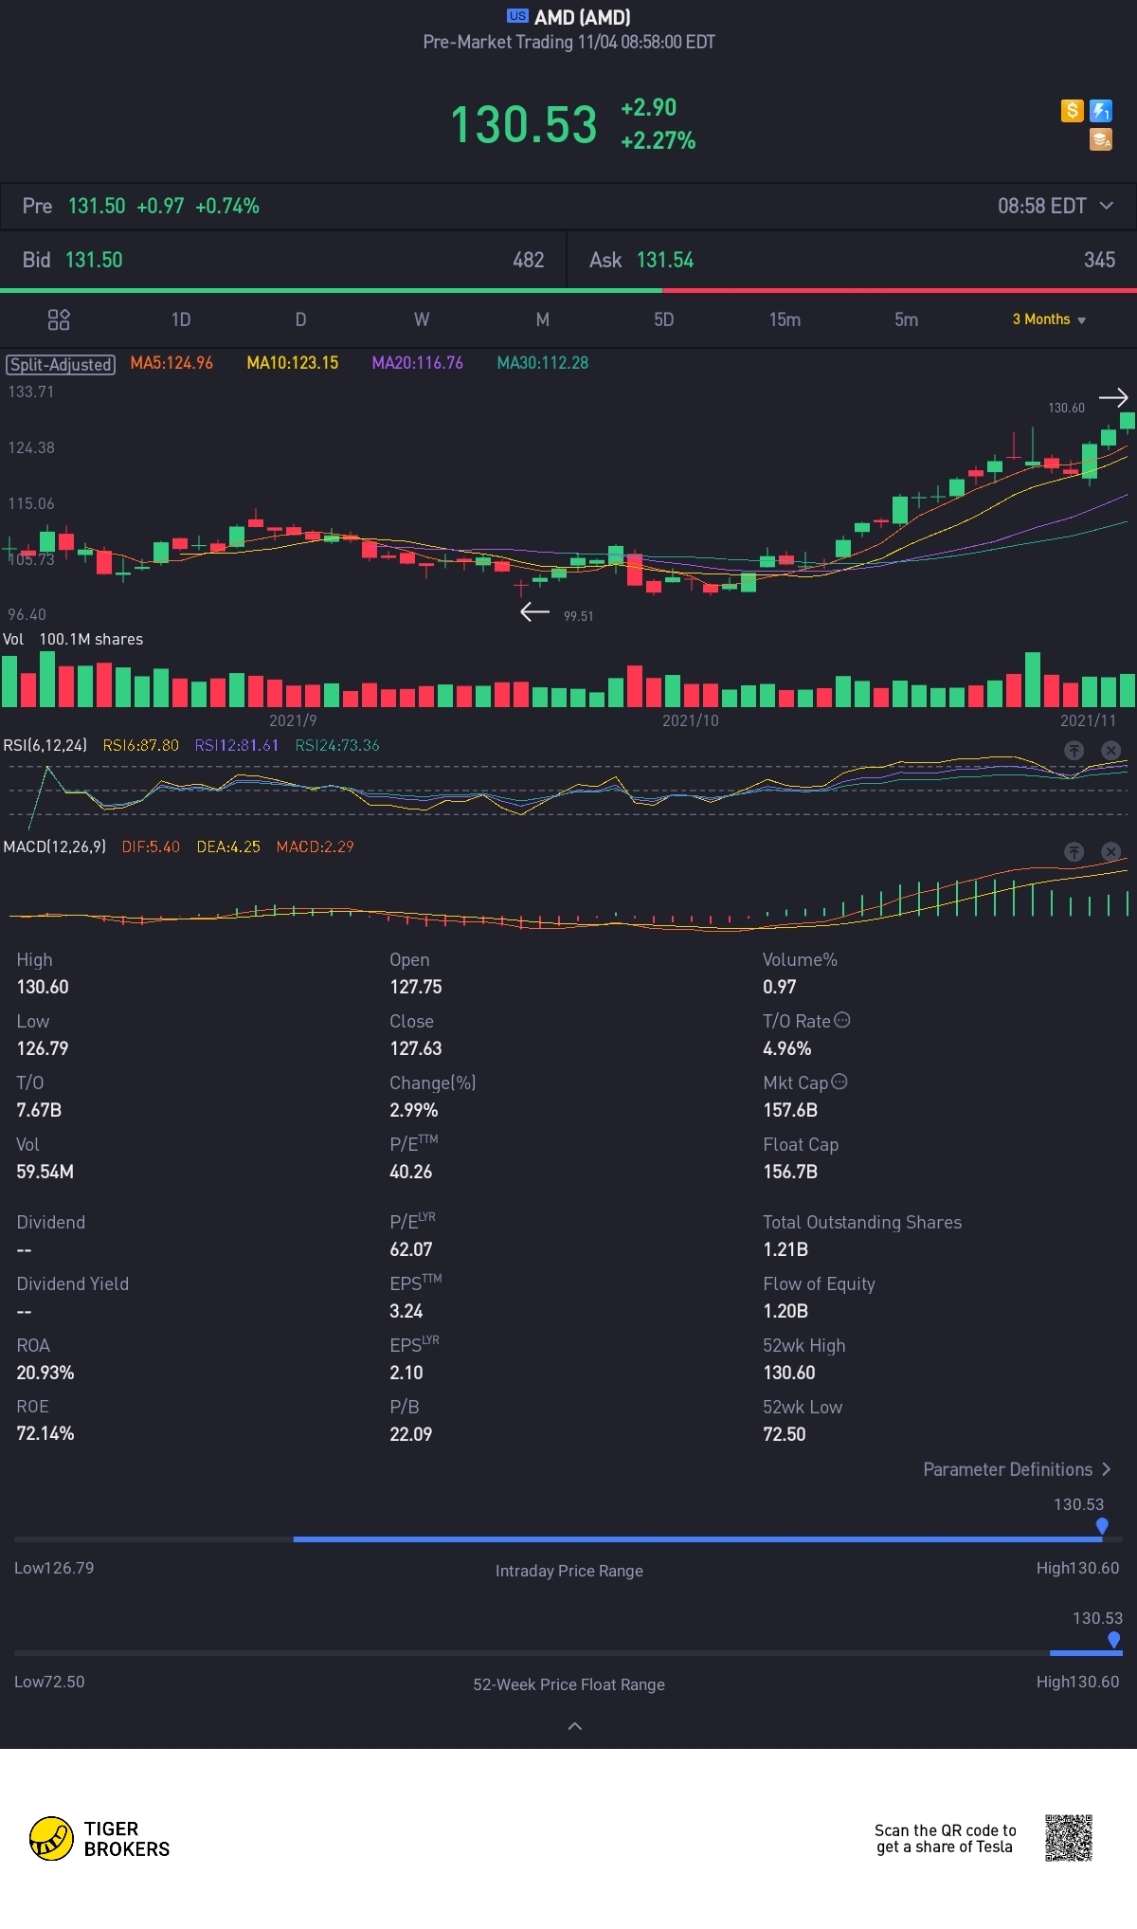Tap the yellow dollar-sign badge icon
This screenshot has width=1137, height=1929.
(1072, 111)
